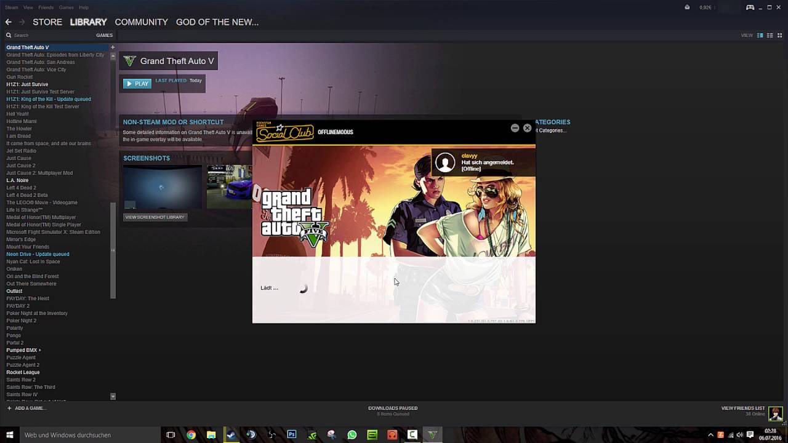
Task: Go to the LIBRARY tab
Action: point(88,22)
